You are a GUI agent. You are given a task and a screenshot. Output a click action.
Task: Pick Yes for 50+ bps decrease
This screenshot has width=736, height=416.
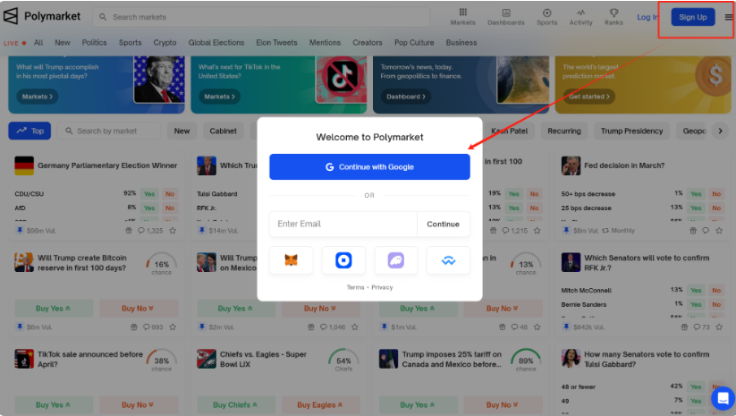[x=696, y=194]
